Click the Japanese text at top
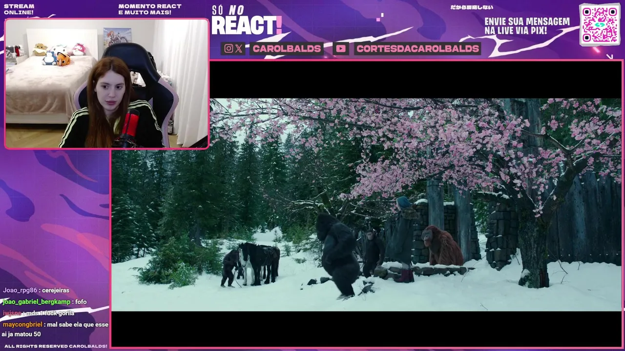 pos(472,7)
